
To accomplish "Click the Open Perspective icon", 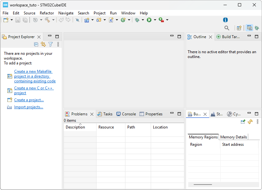I will pos(239,28).
